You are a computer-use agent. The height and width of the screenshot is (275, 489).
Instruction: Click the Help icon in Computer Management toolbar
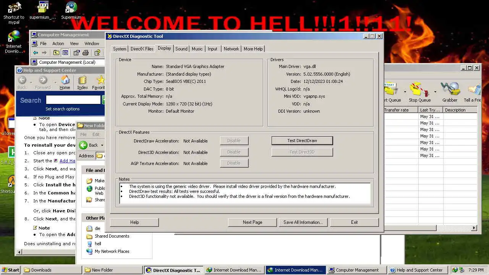97,53
